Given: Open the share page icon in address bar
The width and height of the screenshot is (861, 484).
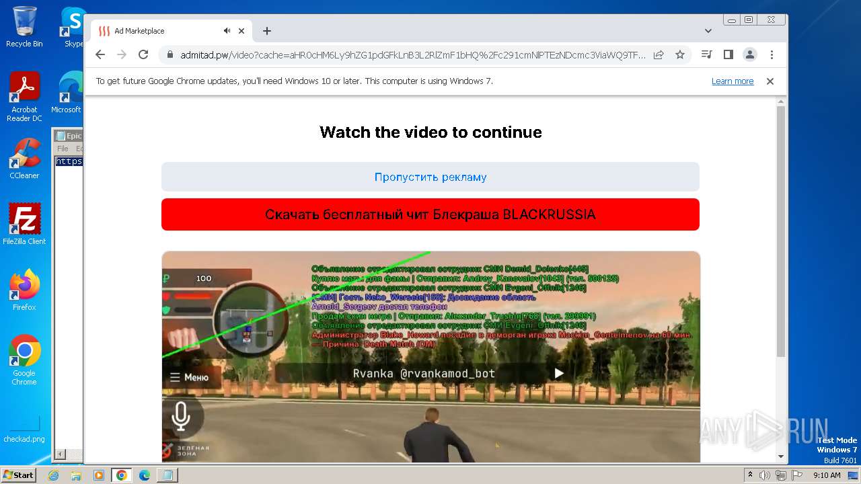Looking at the screenshot, I should (x=659, y=54).
